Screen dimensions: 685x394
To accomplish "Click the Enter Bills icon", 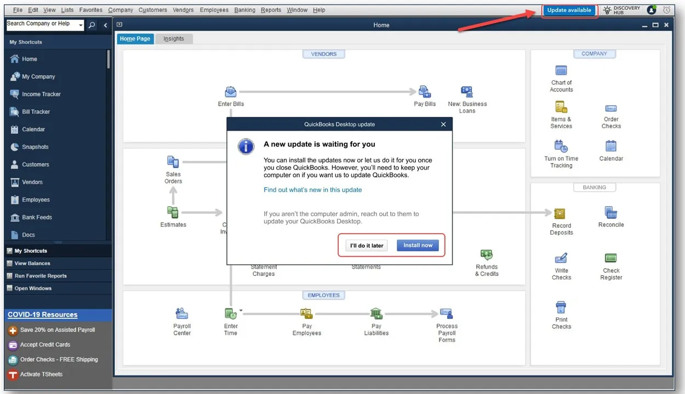I will tap(231, 92).
